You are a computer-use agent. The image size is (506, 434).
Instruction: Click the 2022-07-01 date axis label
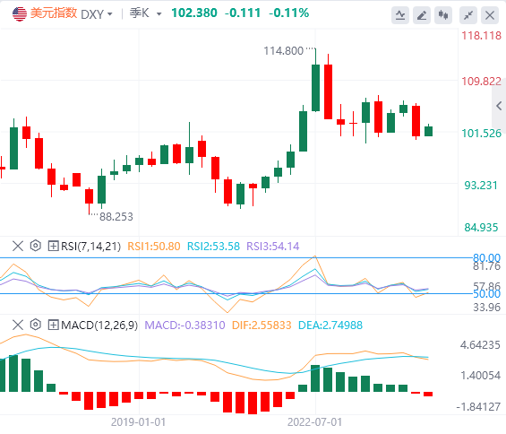(x=314, y=422)
